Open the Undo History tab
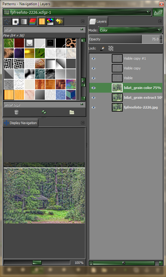The image size is (166, 277). (x=59, y=21)
